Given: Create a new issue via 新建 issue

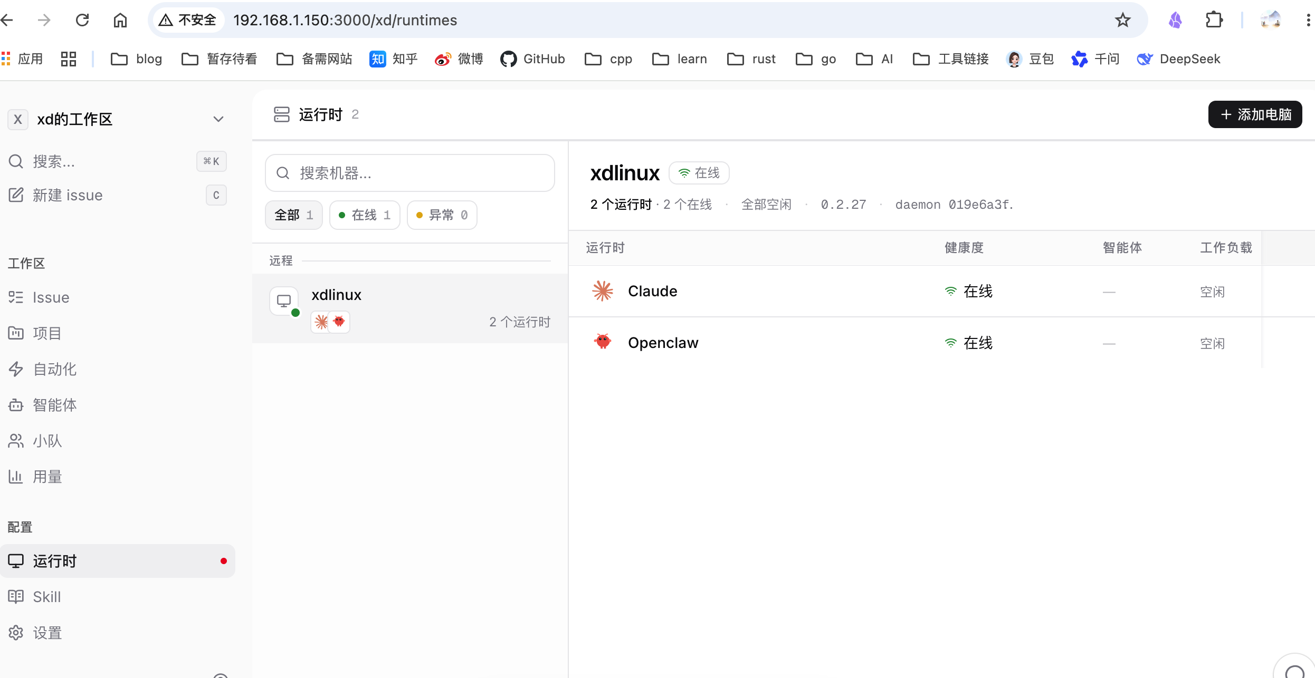Looking at the screenshot, I should 117,195.
